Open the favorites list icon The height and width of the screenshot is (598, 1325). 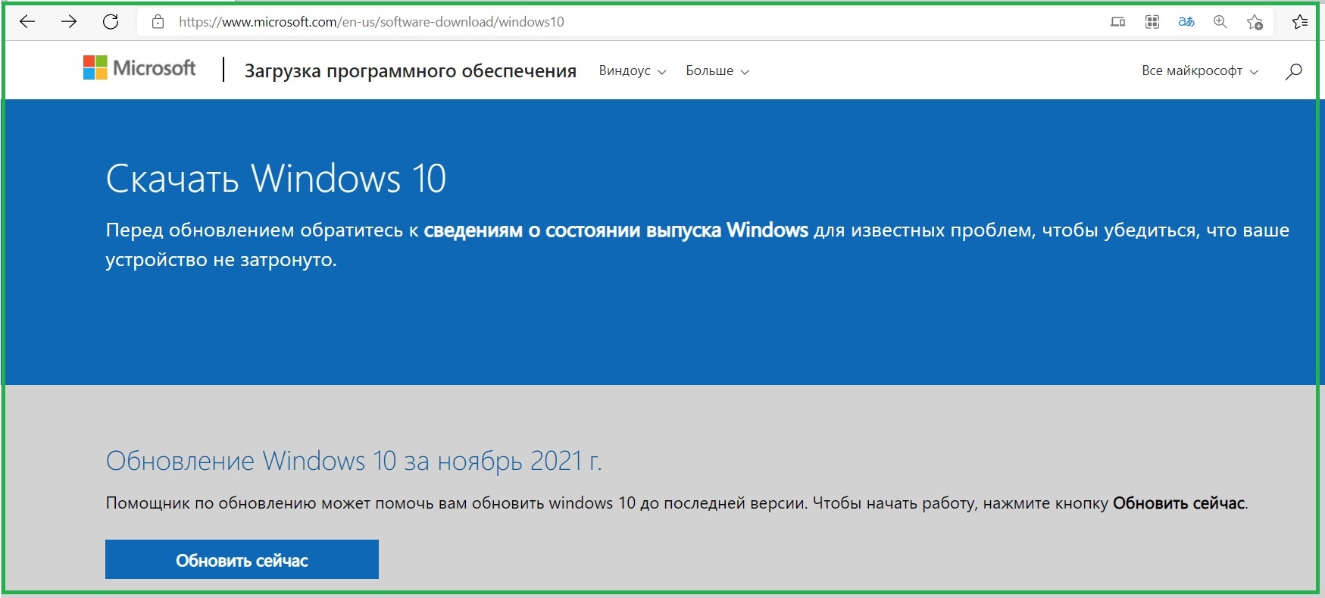tap(1300, 22)
